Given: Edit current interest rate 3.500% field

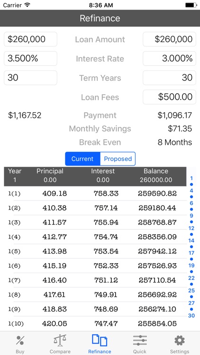Looking at the screenshot, I should 30,58.
